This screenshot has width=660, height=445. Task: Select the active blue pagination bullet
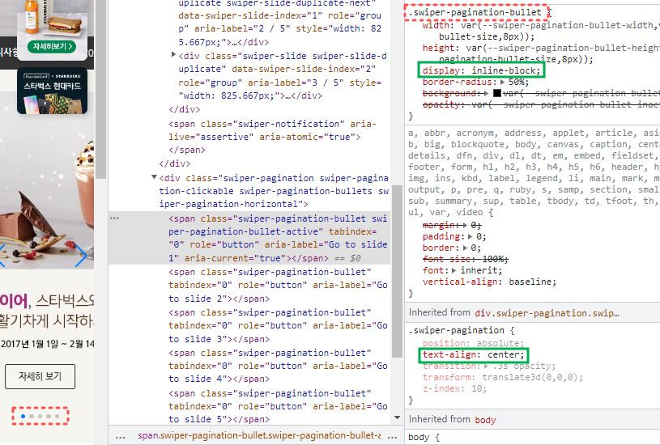tap(23, 417)
